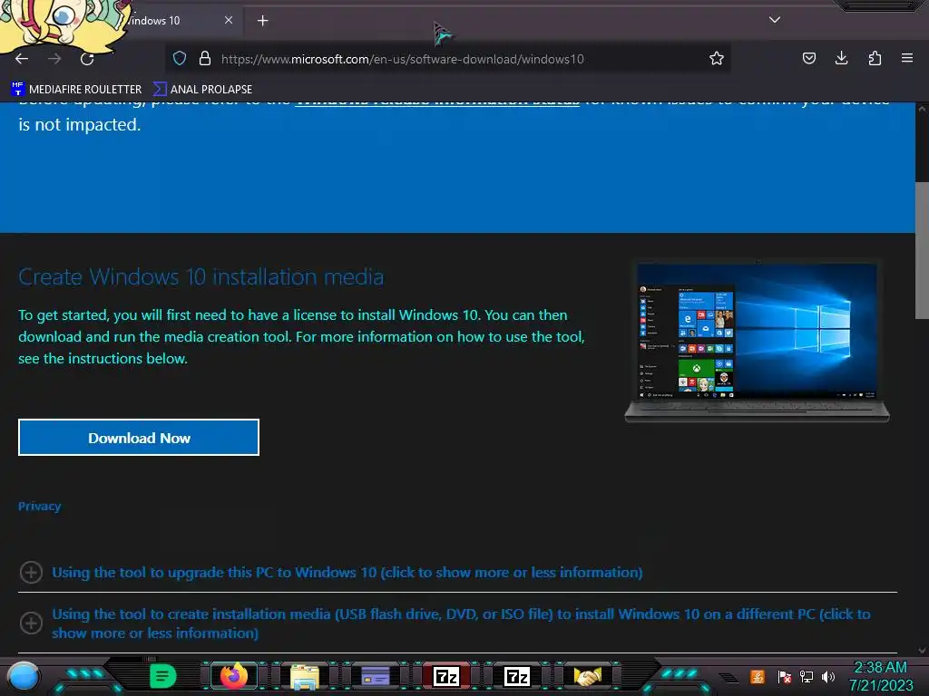Open the network tray icon
The height and width of the screenshot is (696, 929).
[x=807, y=676]
